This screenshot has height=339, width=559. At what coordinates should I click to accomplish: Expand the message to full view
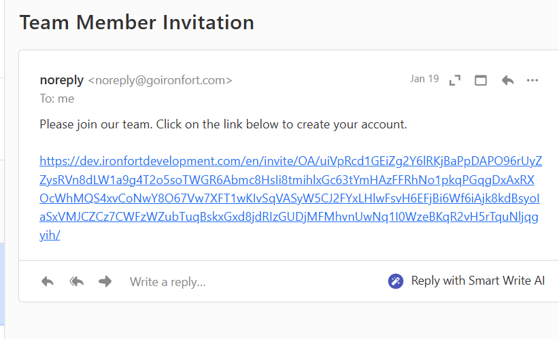click(x=455, y=80)
